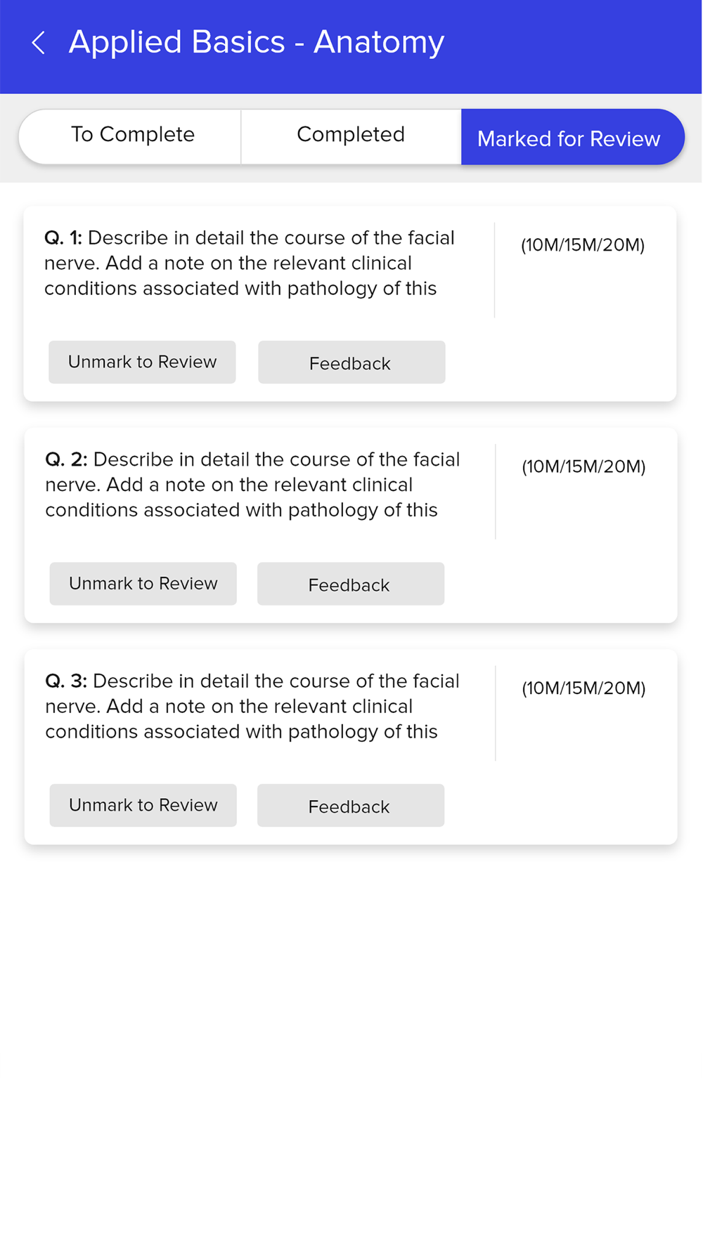Tap the back arrow icon
This screenshot has height=1249, width=703.
pos(39,43)
